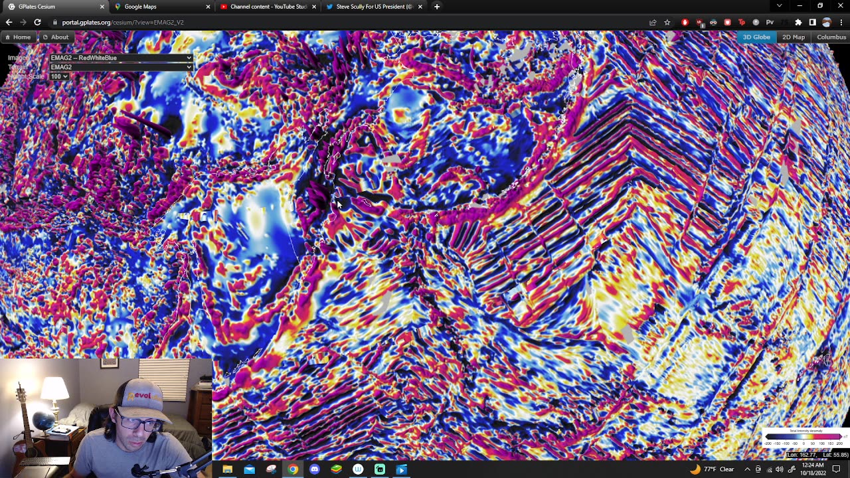The width and height of the screenshot is (850, 478).
Task: Open BlueStacks from the taskbar
Action: point(337,469)
